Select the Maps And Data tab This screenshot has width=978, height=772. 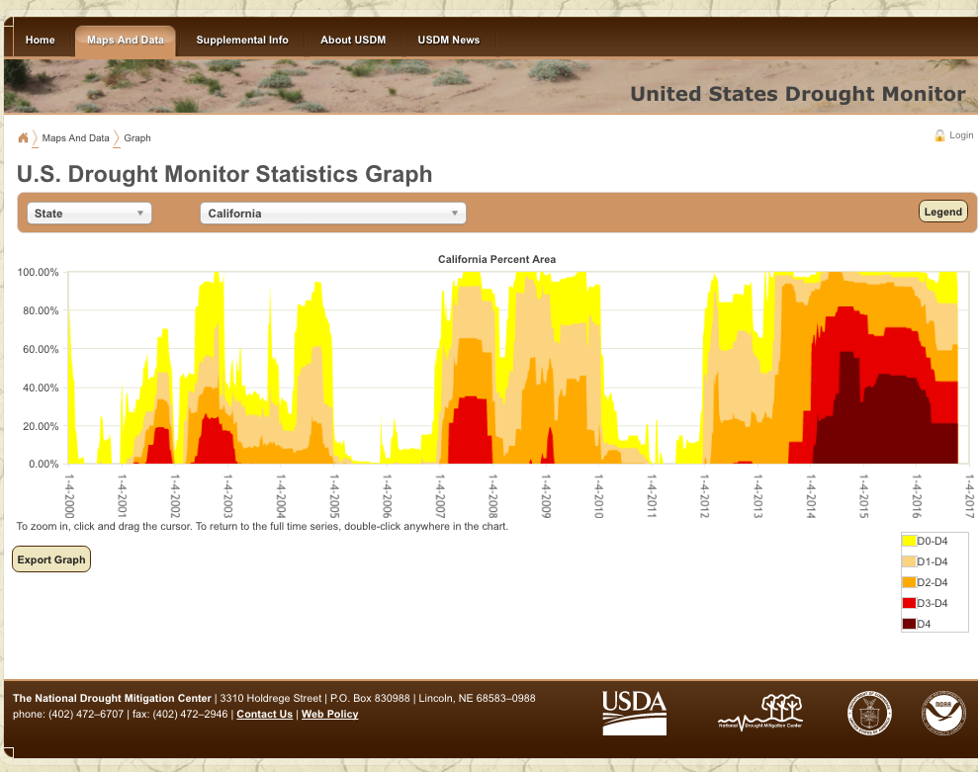pyautogui.click(x=125, y=41)
